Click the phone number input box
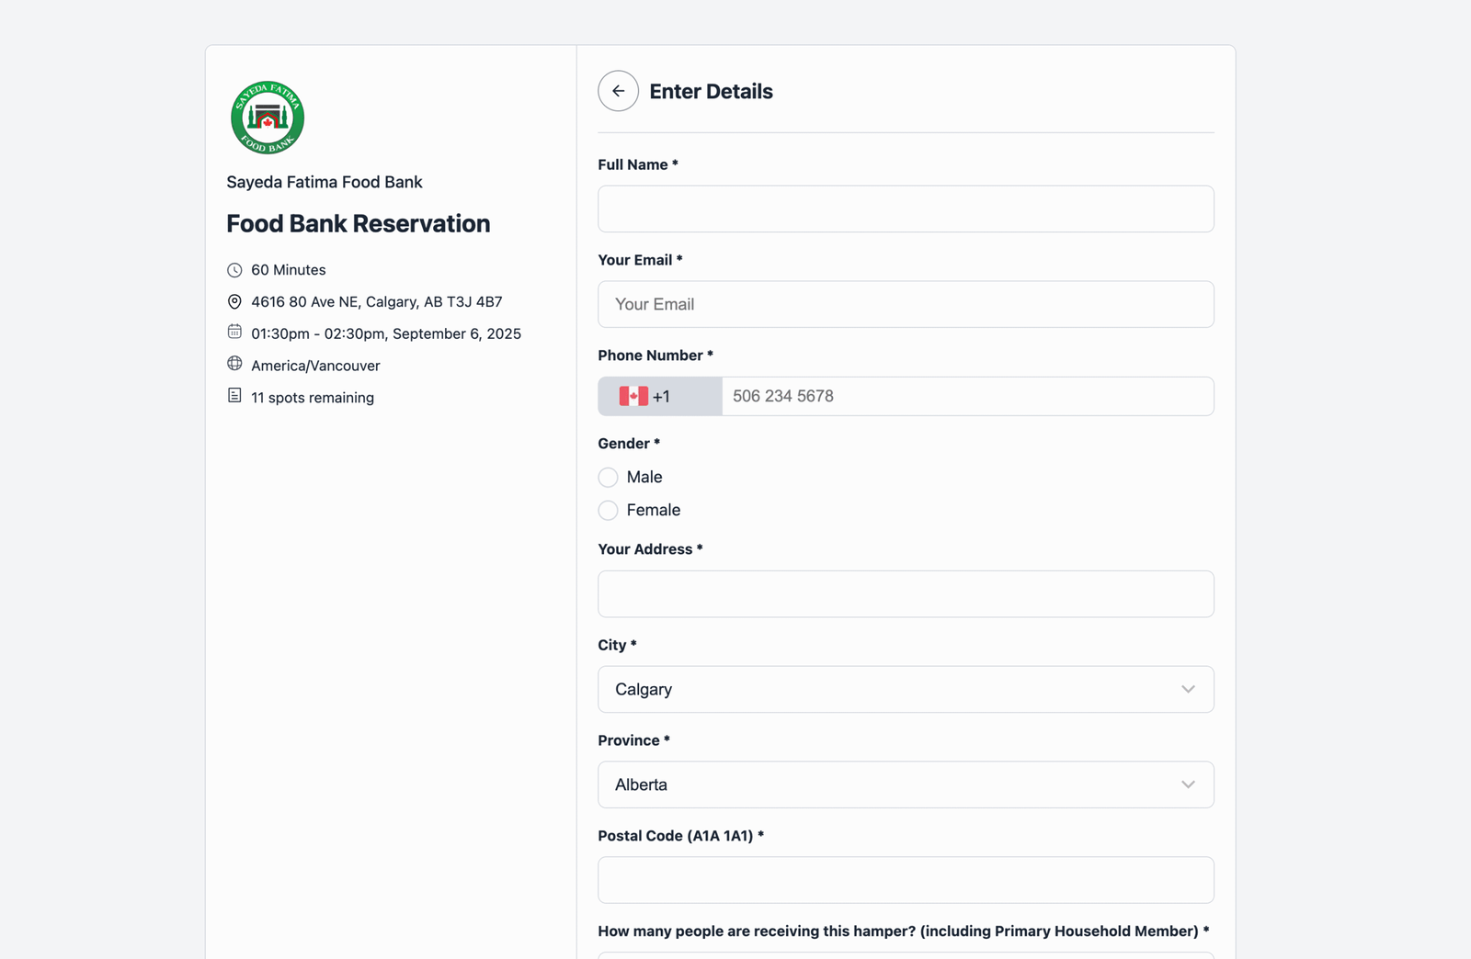1471x959 pixels. [966, 396]
